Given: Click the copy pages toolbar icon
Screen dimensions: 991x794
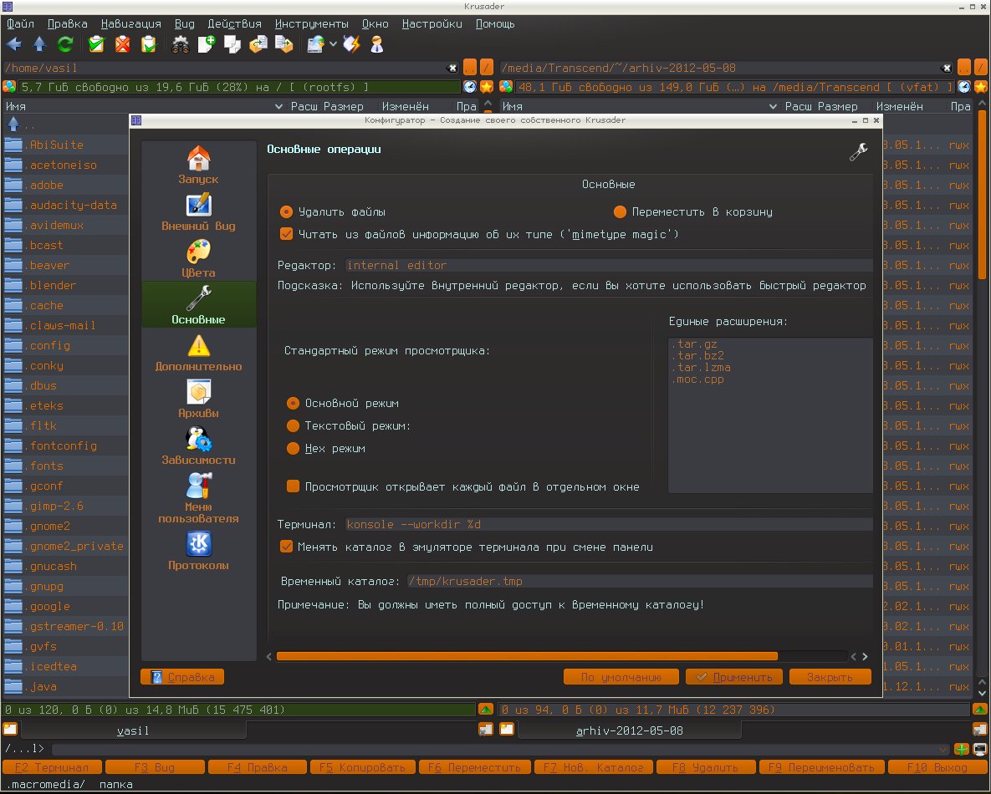Looking at the screenshot, I should pos(232,44).
